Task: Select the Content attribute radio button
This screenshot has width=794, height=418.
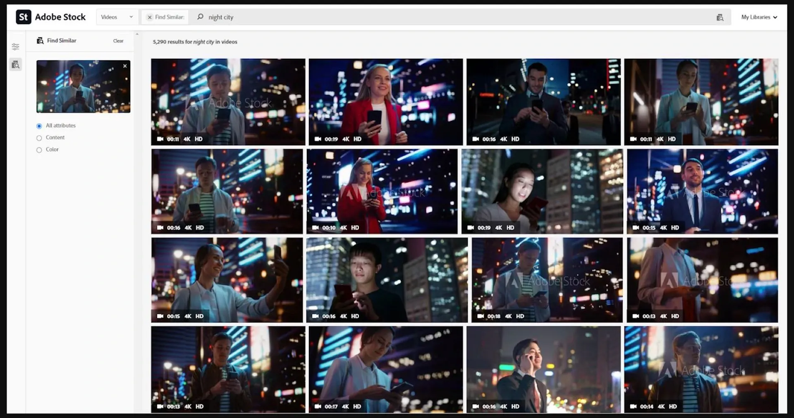Action: pos(39,138)
